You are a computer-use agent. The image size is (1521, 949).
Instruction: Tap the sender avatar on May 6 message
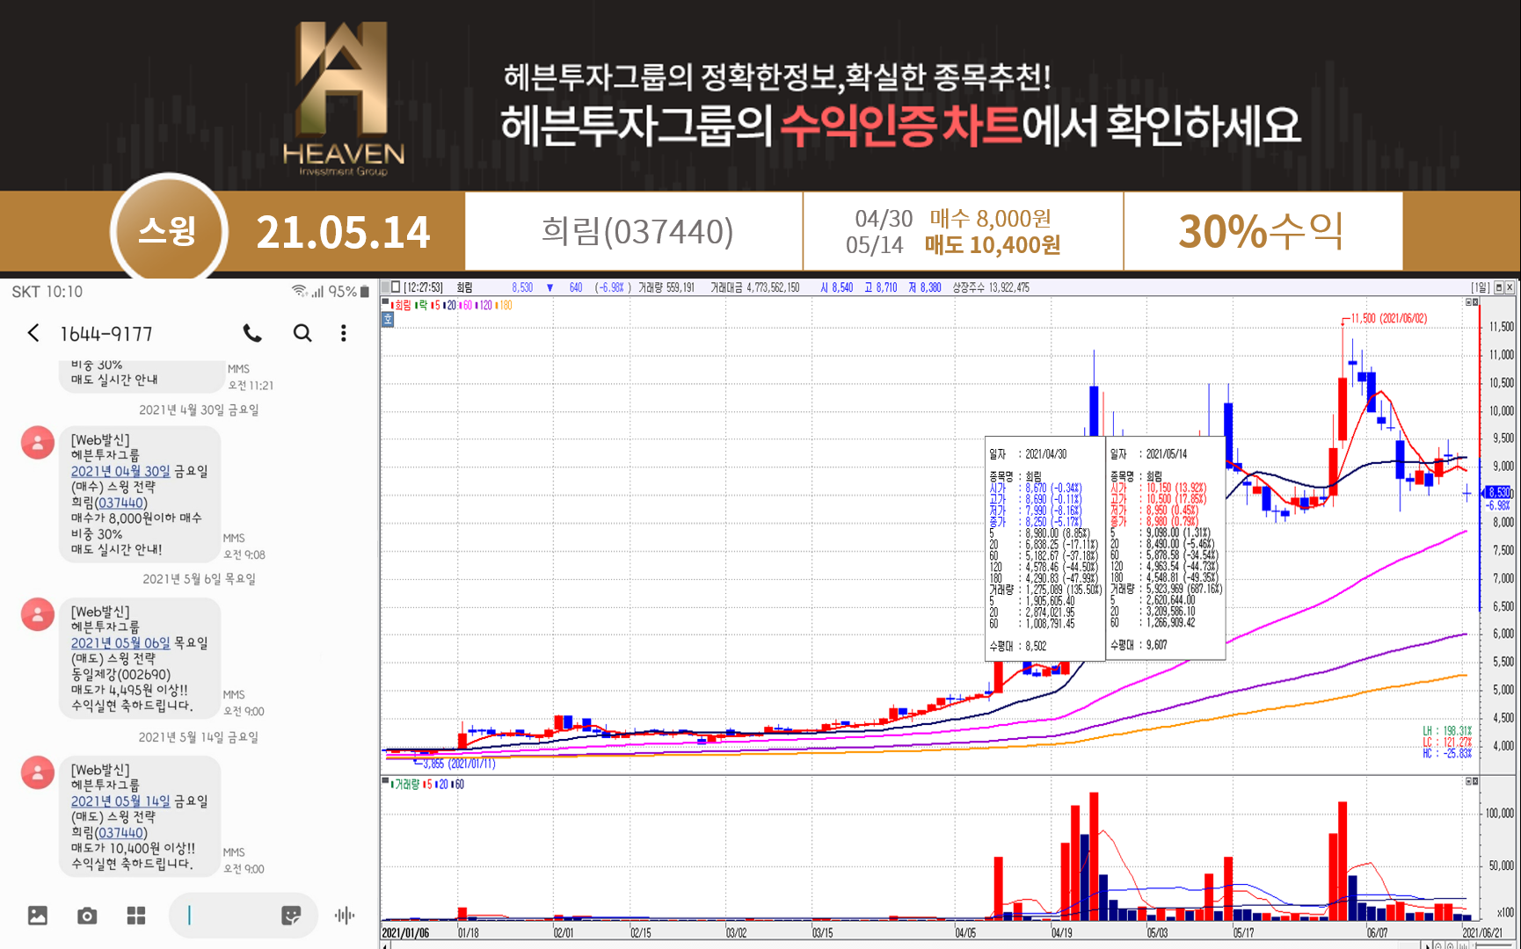point(38,615)
